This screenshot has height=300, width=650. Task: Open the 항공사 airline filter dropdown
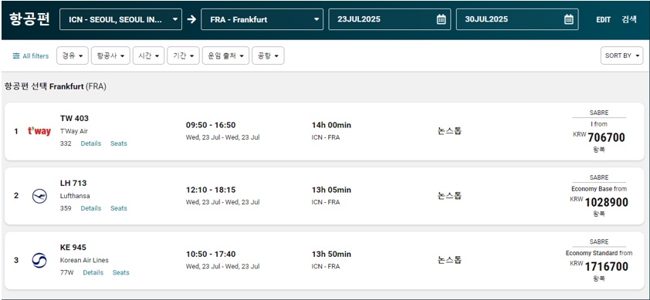[110, 56]
